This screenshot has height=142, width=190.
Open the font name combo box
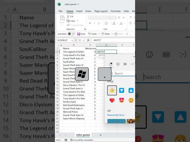pos(98,18)
